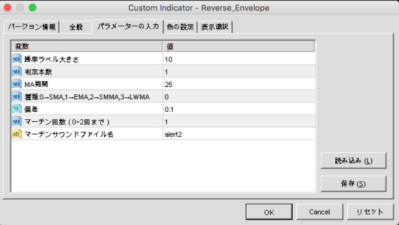Edit the 偏差 value 0.1
This screenshot has width=399, height=225.
238,109
